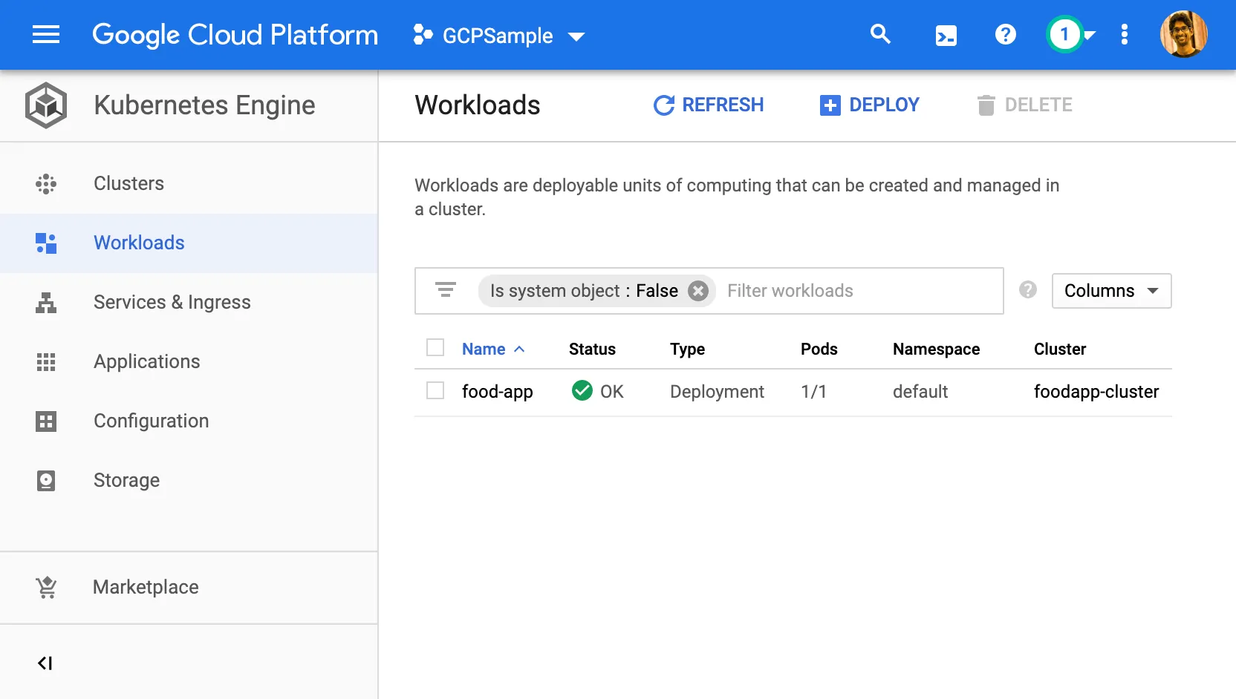Click the Kubernetes Engine heading text
This screenshot has height=699, width=1236.
[x=204, y=105]
